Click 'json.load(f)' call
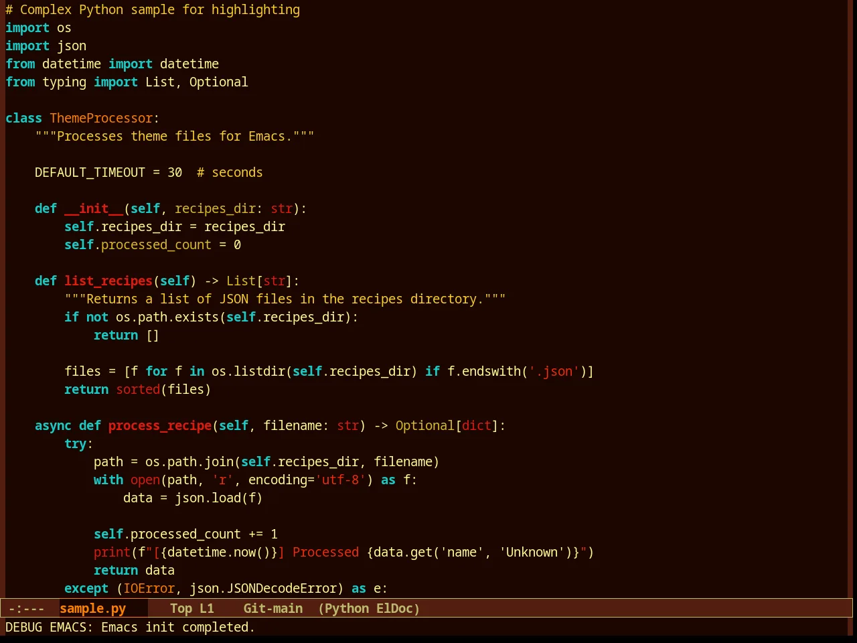Viewport: 857px width, 643px height. point(219,498)
